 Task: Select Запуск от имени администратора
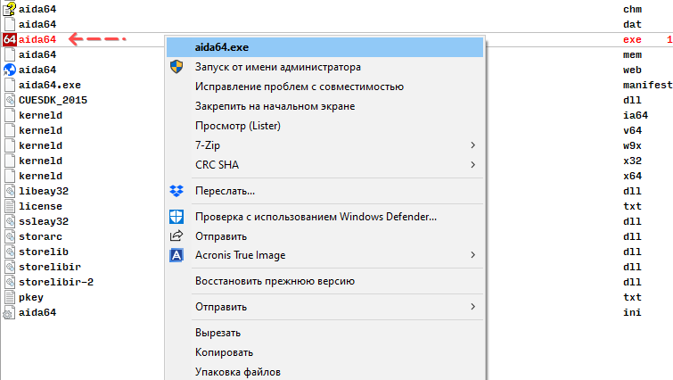pyautogui.click(x=324, y=67)
